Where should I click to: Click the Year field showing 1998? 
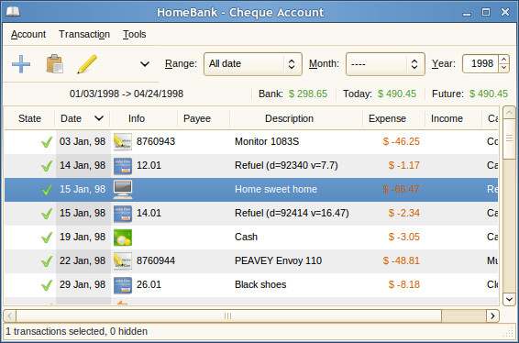pos(480,63)
